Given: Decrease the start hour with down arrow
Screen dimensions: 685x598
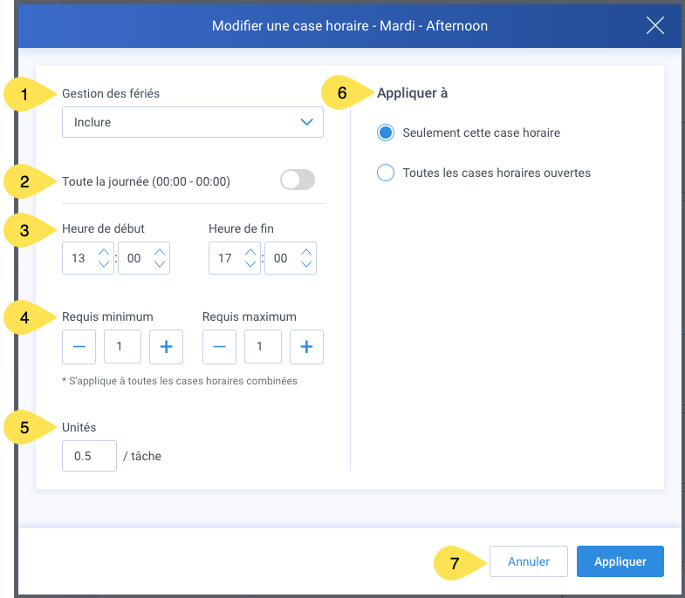Looking at the screenshot, I should (104, 263).
